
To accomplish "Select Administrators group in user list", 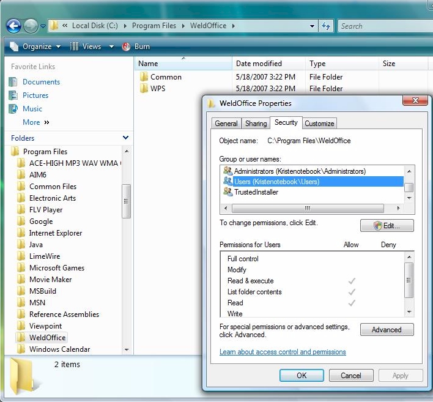I will (300, 171).
